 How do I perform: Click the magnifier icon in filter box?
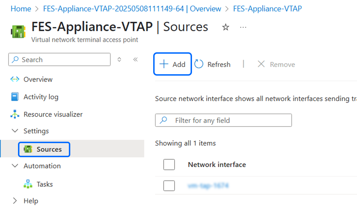163,120
